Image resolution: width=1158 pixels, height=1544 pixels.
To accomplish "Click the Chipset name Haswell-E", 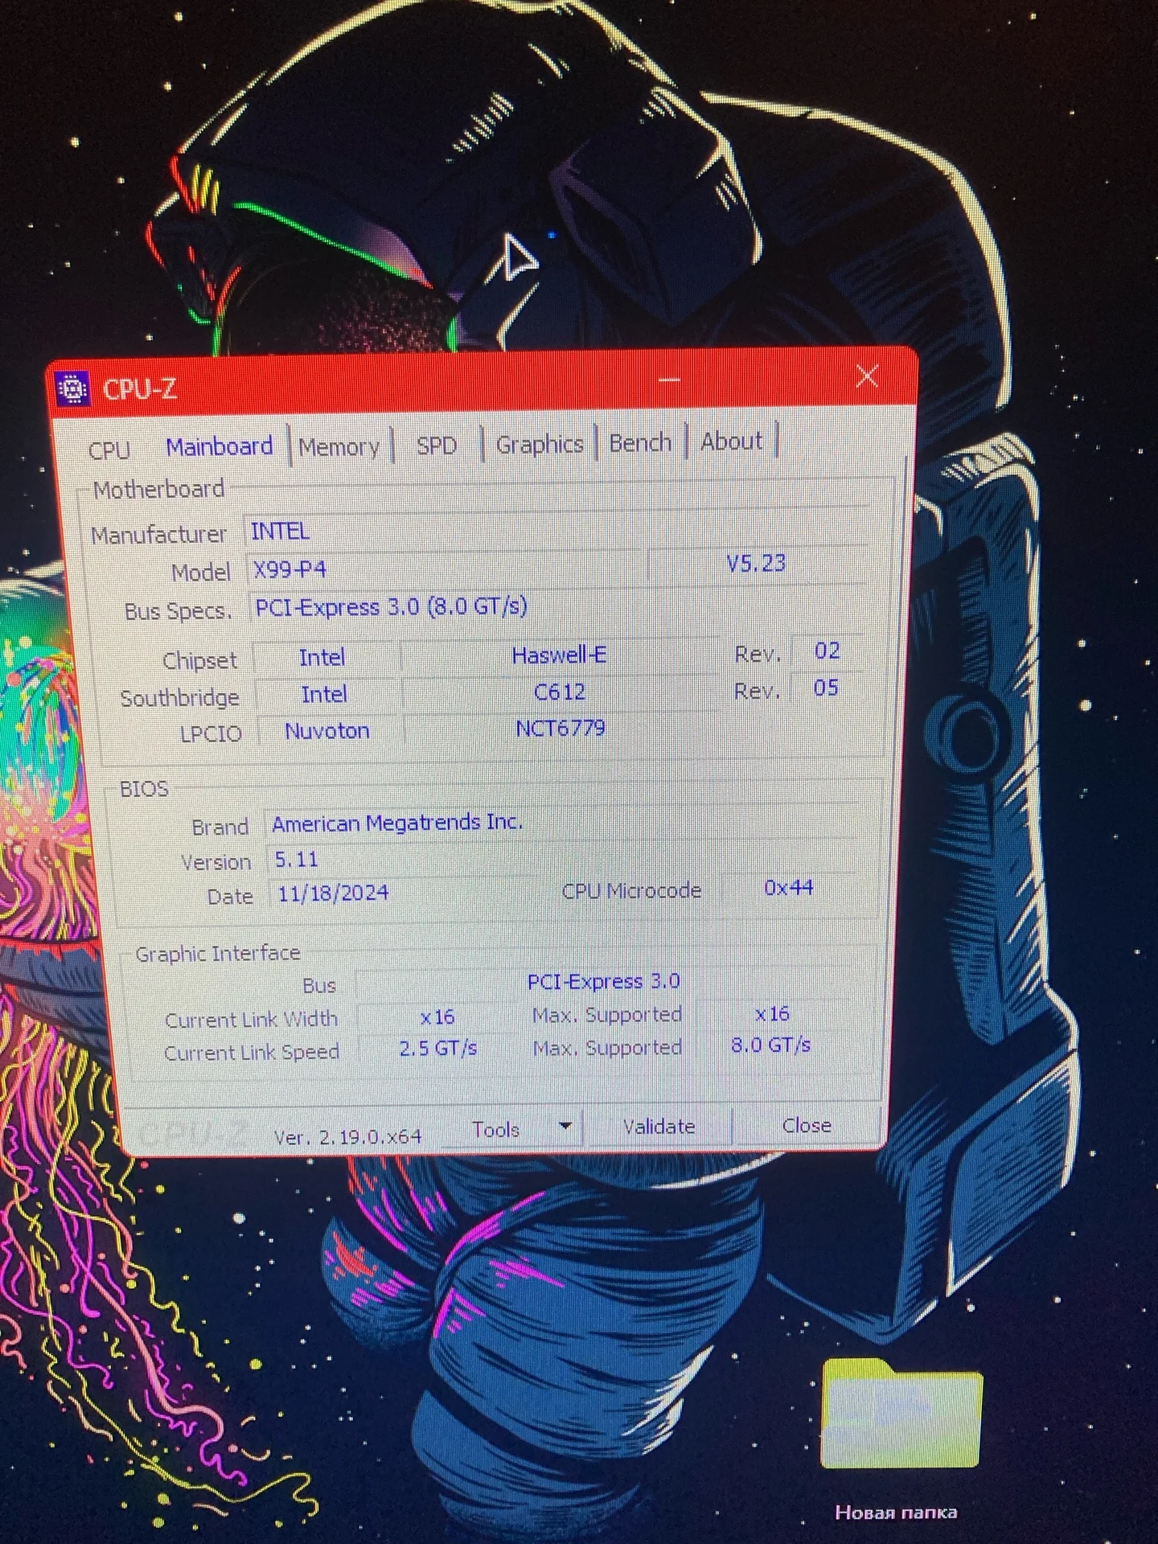I will click(x=560, y=655).
